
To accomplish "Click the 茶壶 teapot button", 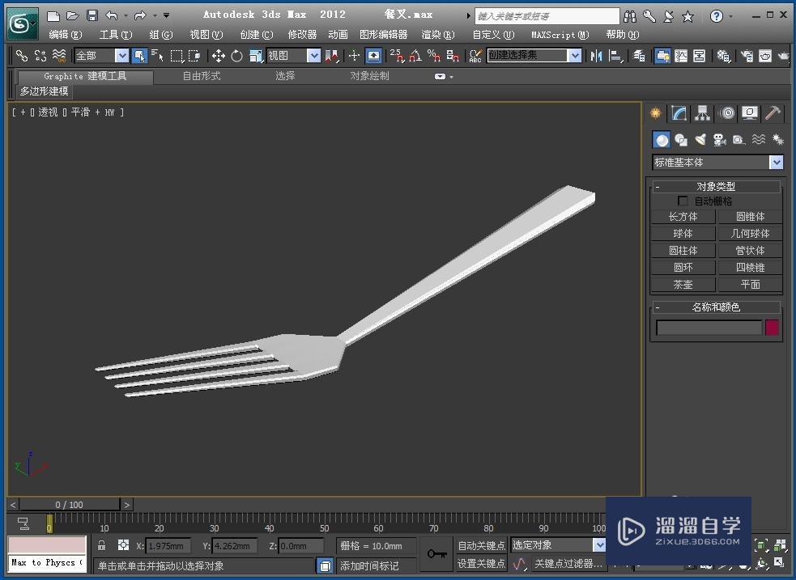I will tap(683, 285).
